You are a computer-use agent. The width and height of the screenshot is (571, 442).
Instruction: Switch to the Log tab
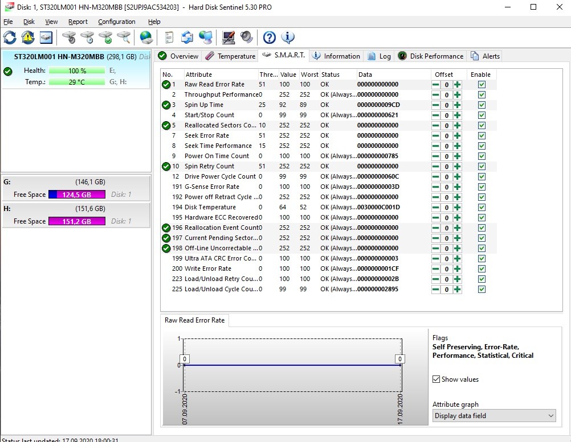[x=379, y=56]
